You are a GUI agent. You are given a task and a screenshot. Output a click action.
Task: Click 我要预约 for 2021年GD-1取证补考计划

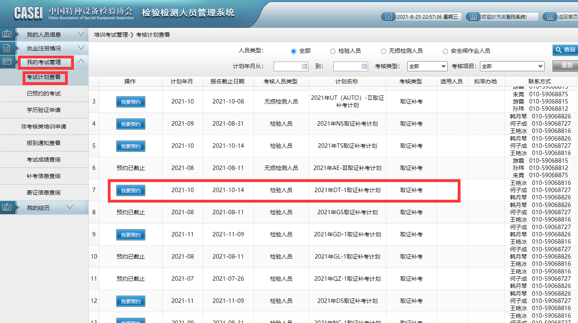click(130, 235)
